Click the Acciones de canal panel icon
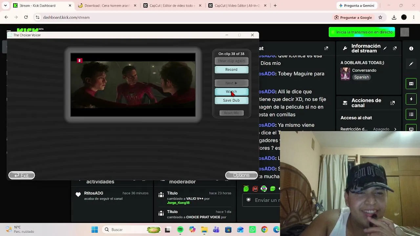The width and height of the screenshot is (420, 236). coord(345,103)
